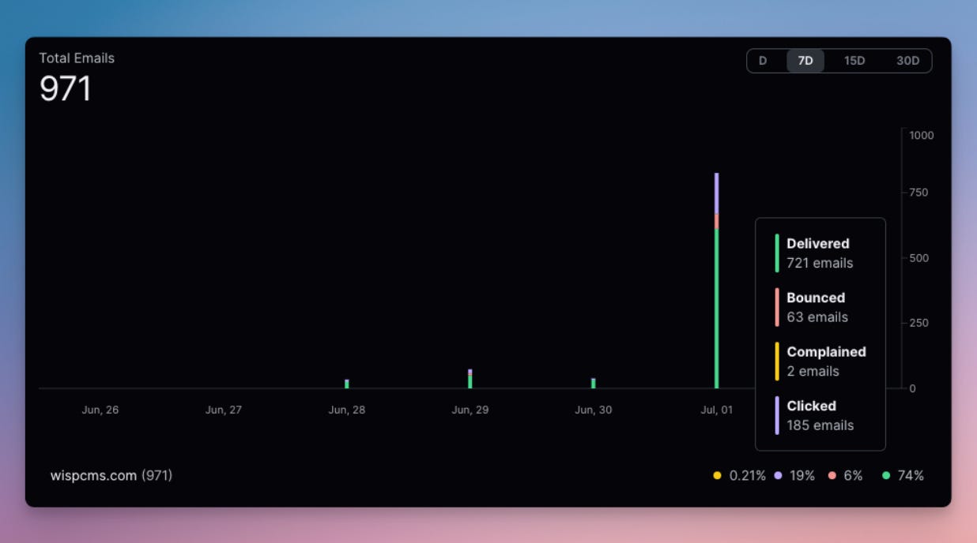Click the purple 19% legend dot

[779, 476]
